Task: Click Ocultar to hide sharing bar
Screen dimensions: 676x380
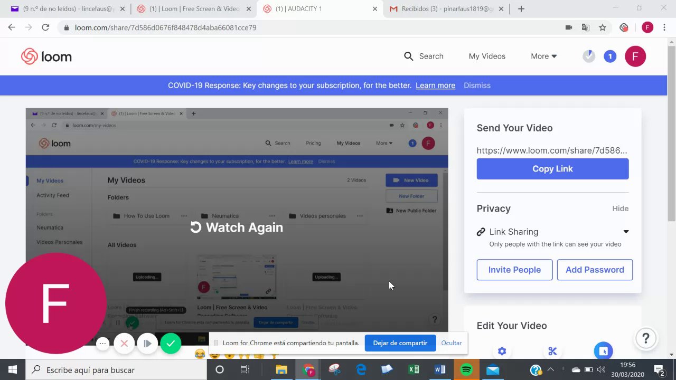Action: click(452, 343)
